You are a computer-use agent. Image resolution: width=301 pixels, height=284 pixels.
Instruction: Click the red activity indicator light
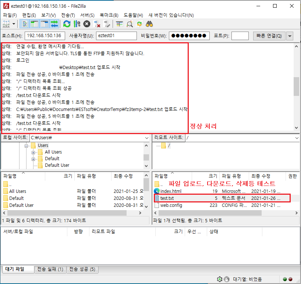pyautogui.click(x=291, y=279)
